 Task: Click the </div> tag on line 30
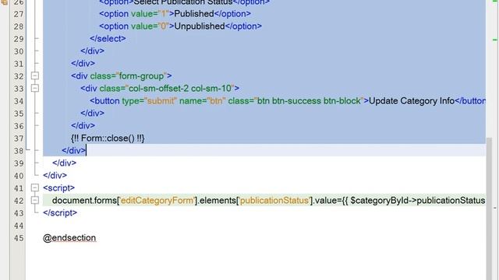92,51
